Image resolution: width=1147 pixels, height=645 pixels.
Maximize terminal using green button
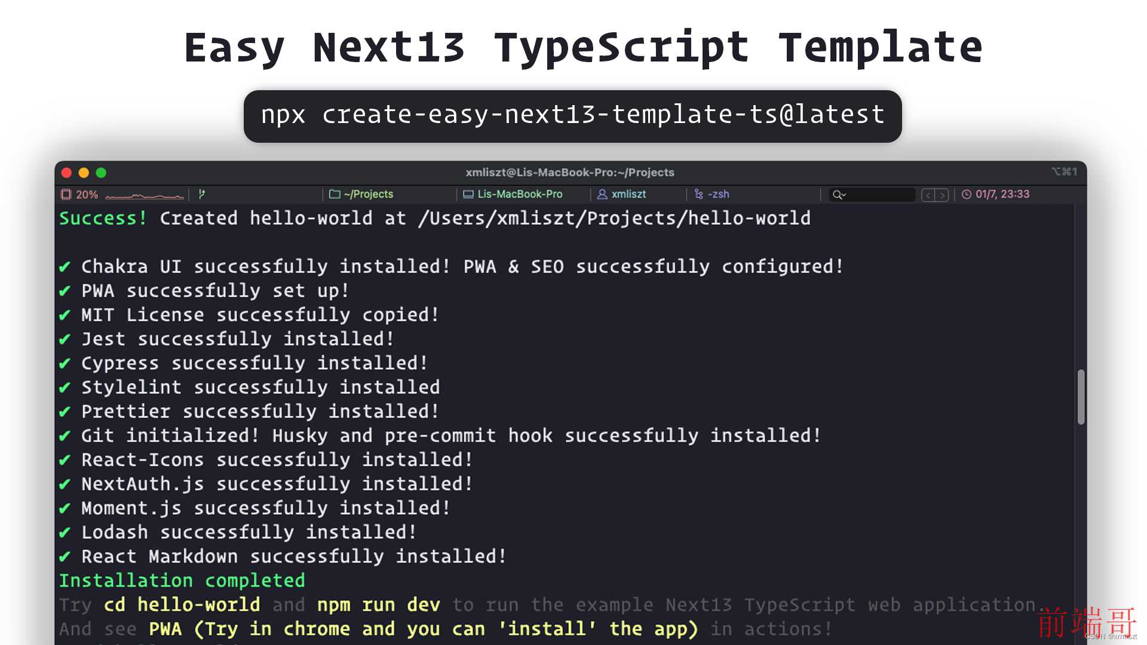(101, 173)
